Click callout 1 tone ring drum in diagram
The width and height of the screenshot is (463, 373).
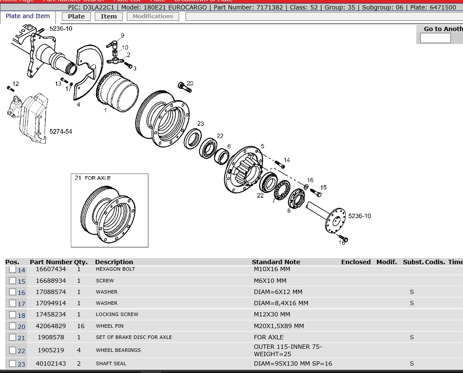[105, 110]
